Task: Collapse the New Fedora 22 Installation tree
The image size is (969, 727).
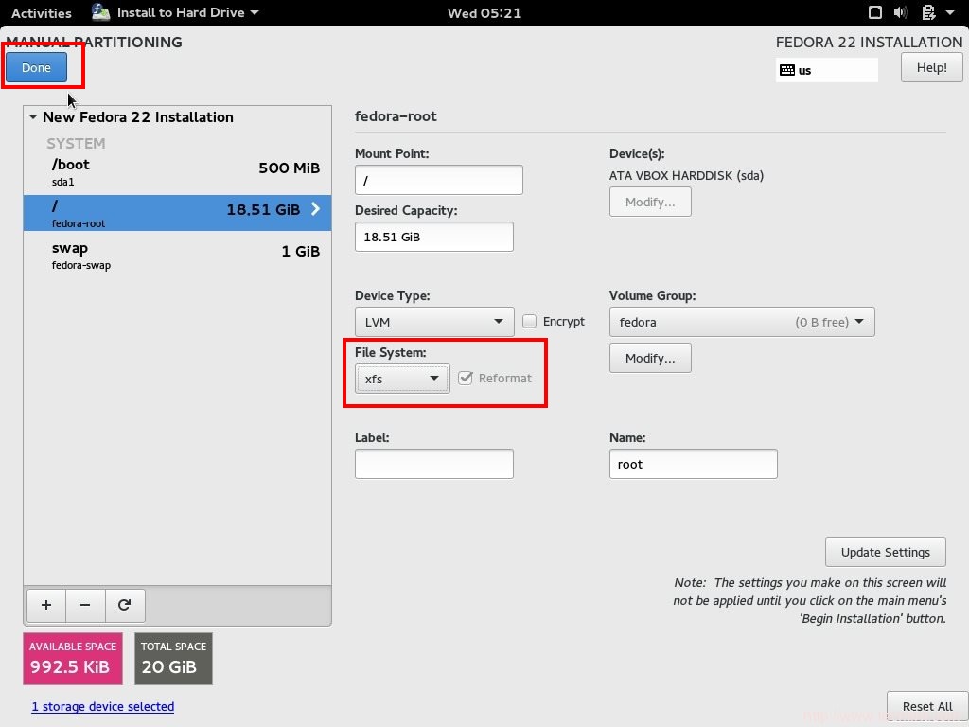Action: click(x=33, y=117)
